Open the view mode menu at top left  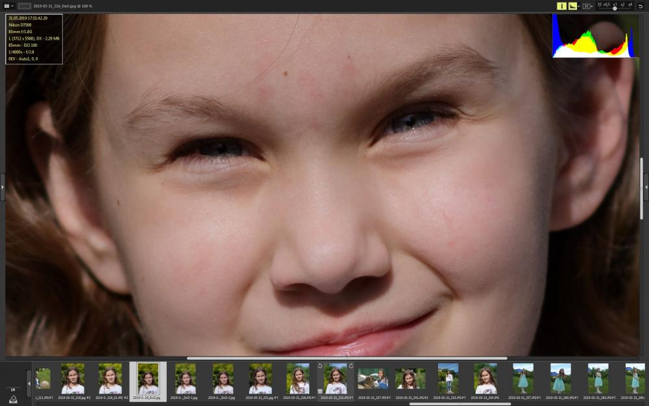8,6
